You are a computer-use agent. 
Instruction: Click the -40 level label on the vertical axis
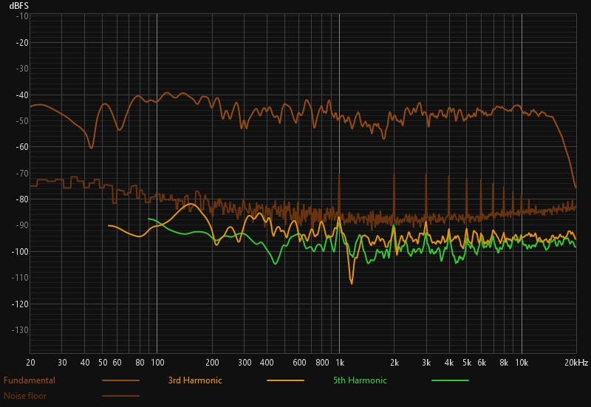tap(20, 95)
